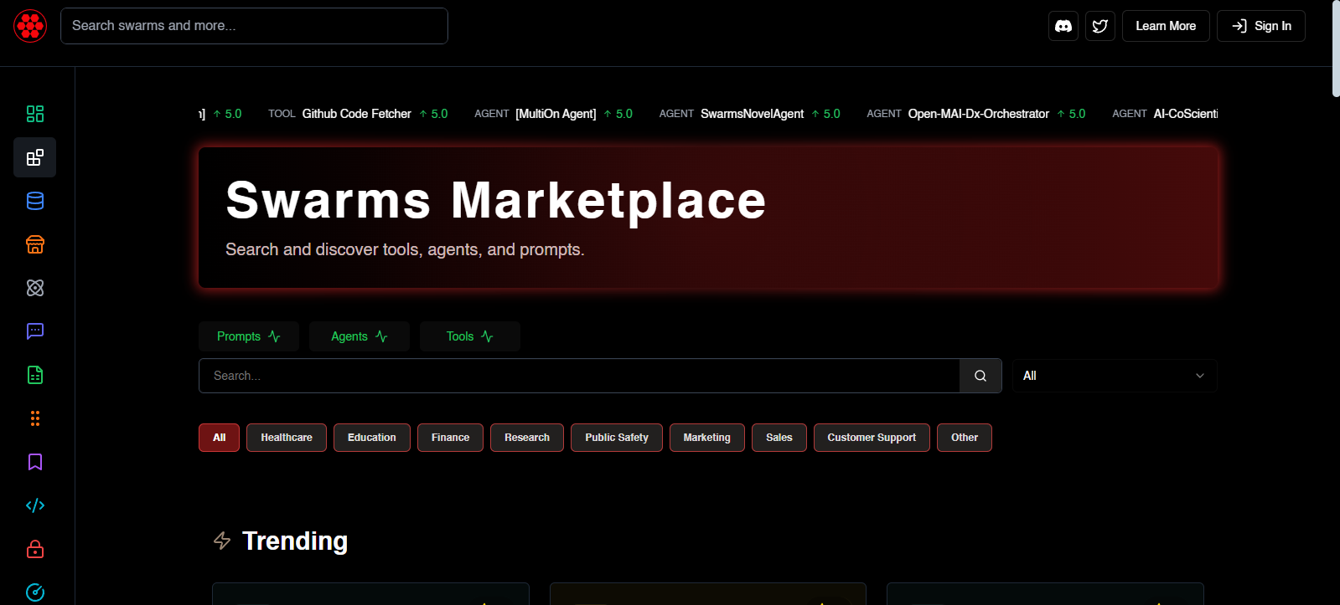Filter by Research category
This screenshot has width=1340, height=605.
(527, 438)
